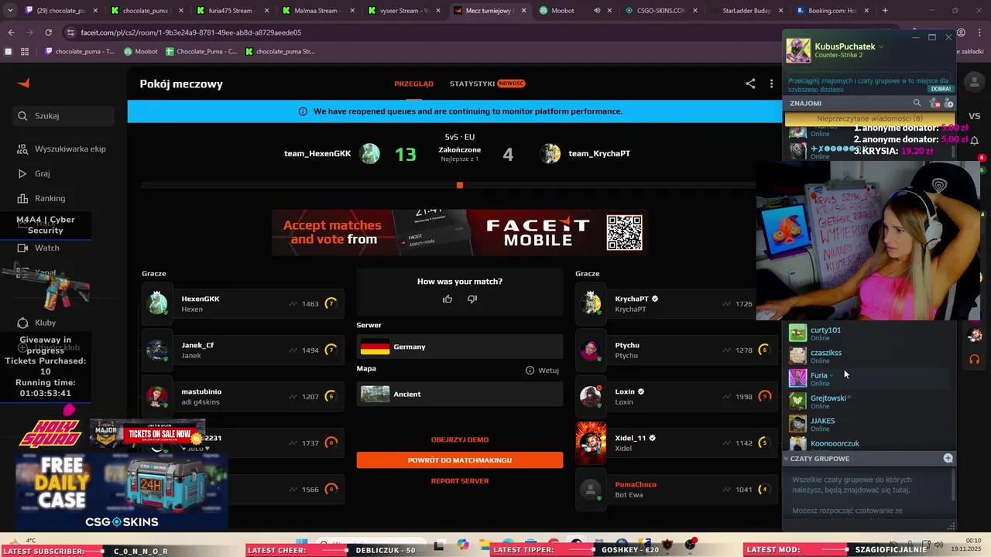Open the HexenGKK player profile
991x557 pixels.
pos(243,303)
